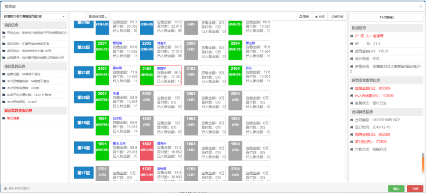Select green room tile 1801
Screen dimensions: 426x193
(102, 150)
